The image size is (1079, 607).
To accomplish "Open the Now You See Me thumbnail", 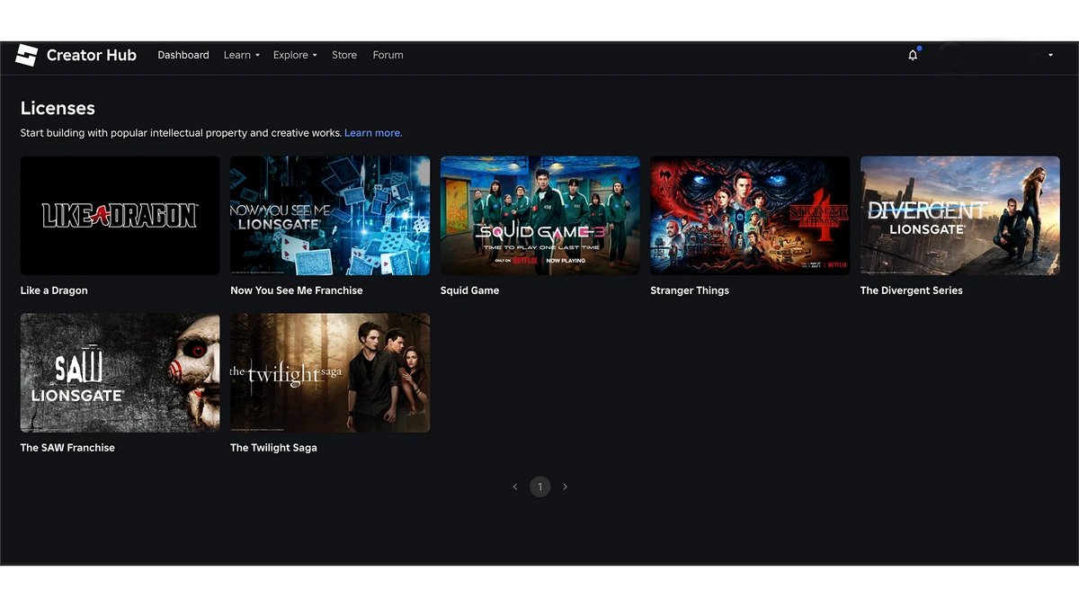I will 330,216.
